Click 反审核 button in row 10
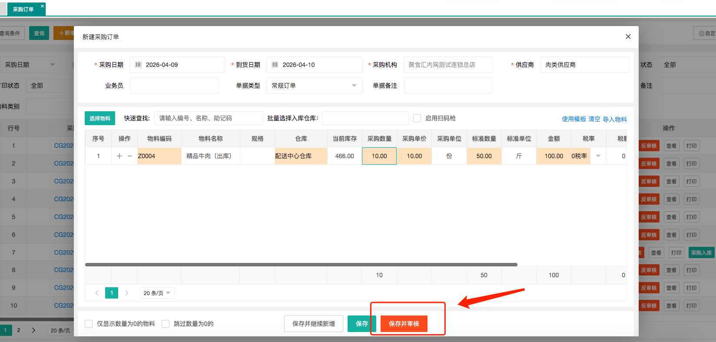Viewport: 716px width, 342px height. pyautogui.click(x=649, y=305)
